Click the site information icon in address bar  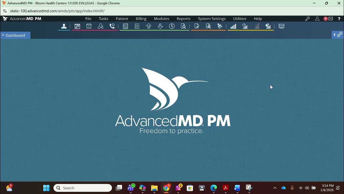(x=5, y=11)
